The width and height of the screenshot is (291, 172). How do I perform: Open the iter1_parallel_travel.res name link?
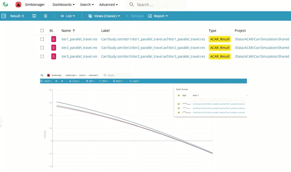pos(79,39)
